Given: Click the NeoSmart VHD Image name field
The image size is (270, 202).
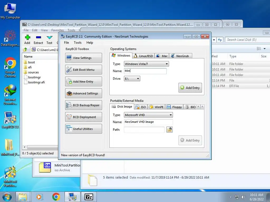Looking at the screenshot, I should pyautogui.click(x=148, y=122).
